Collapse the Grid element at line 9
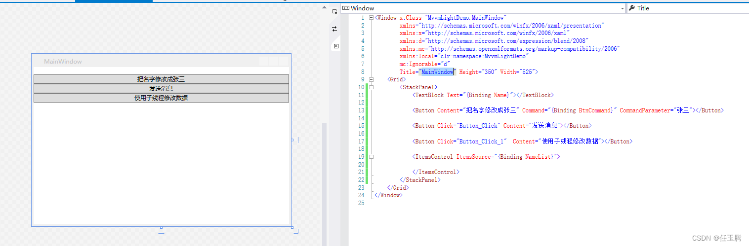 371,79
